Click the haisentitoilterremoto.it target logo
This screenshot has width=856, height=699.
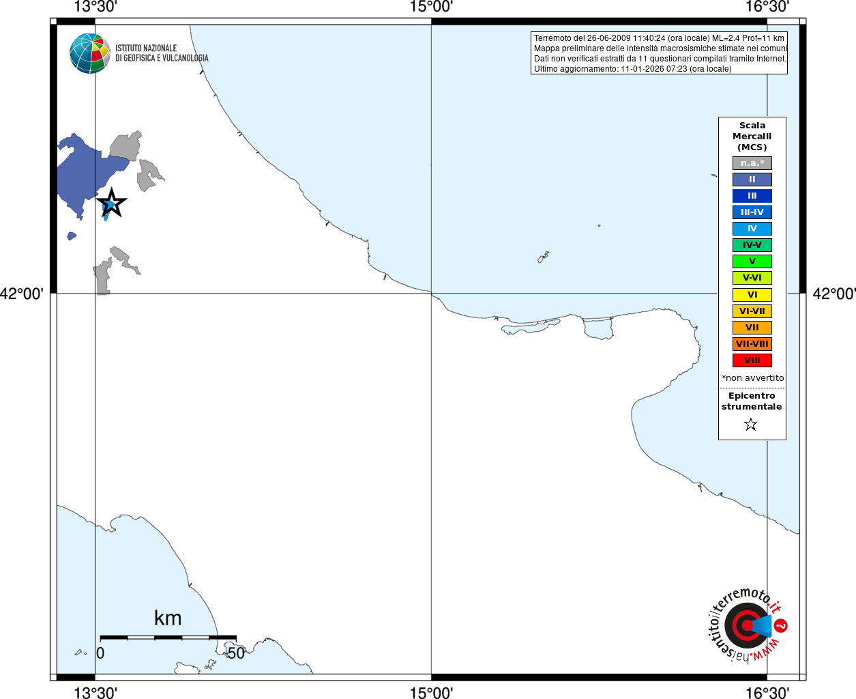pos(748,625)
